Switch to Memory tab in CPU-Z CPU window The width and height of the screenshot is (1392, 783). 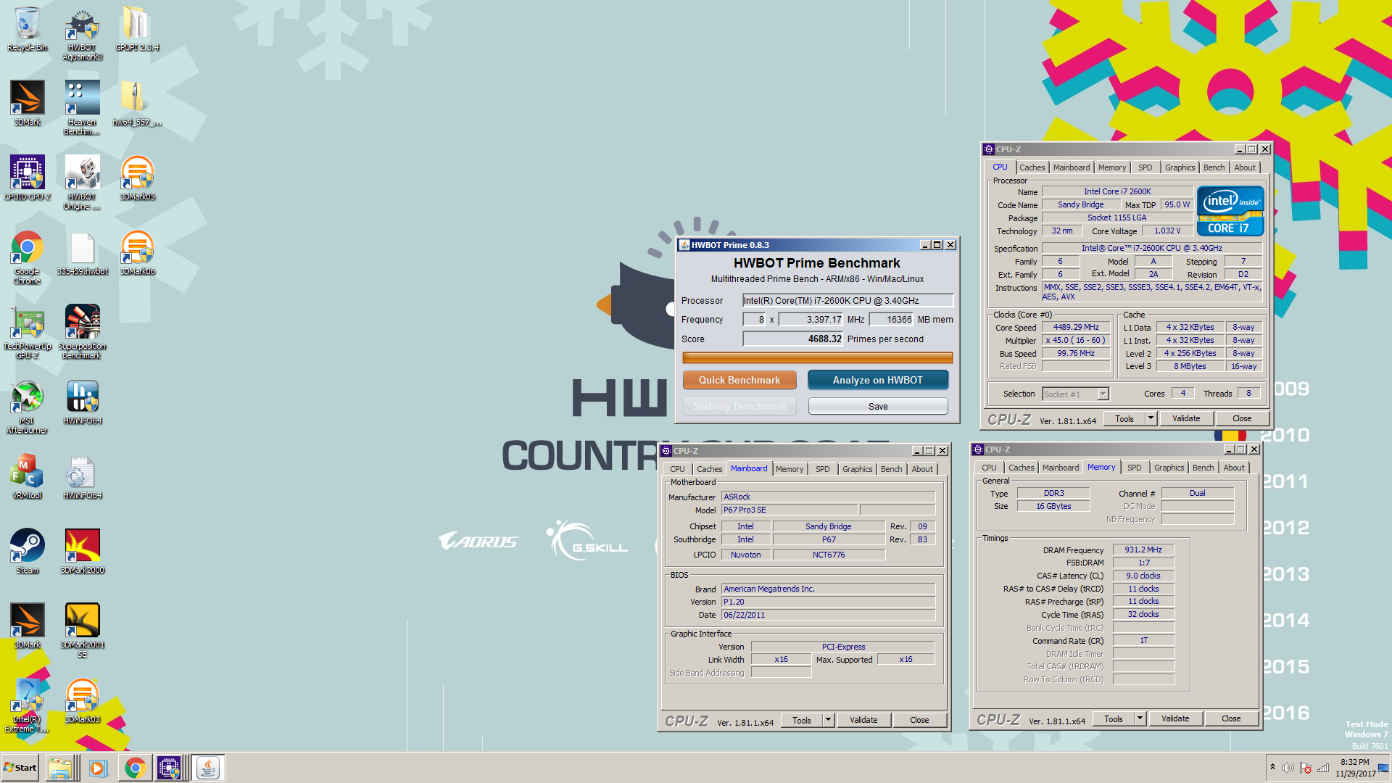click(1111, 167)
